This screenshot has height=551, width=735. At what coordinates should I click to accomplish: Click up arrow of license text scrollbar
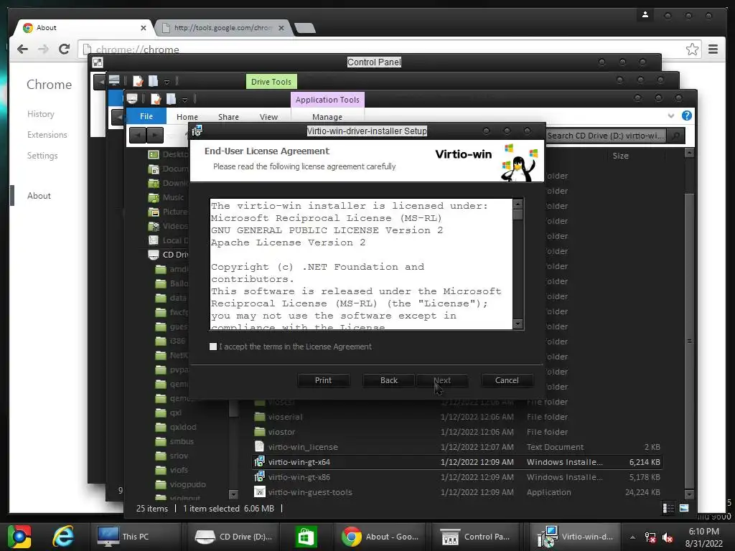(x=518, y=204)
